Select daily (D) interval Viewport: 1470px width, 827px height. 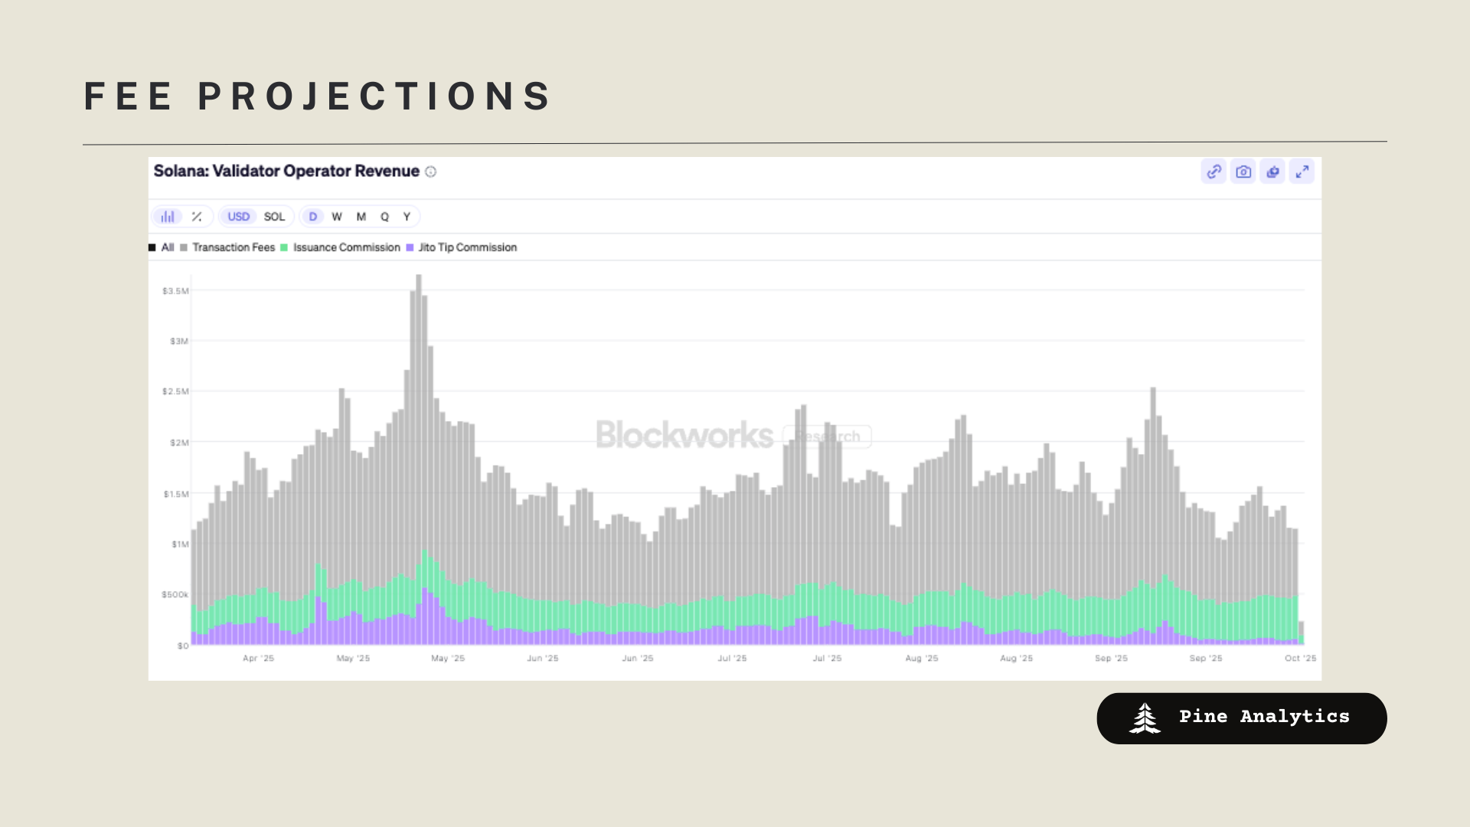(312, 217)
